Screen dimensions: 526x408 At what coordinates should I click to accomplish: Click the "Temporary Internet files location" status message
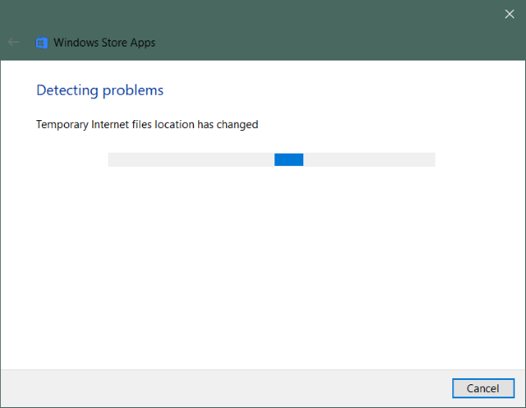(146, 125)
